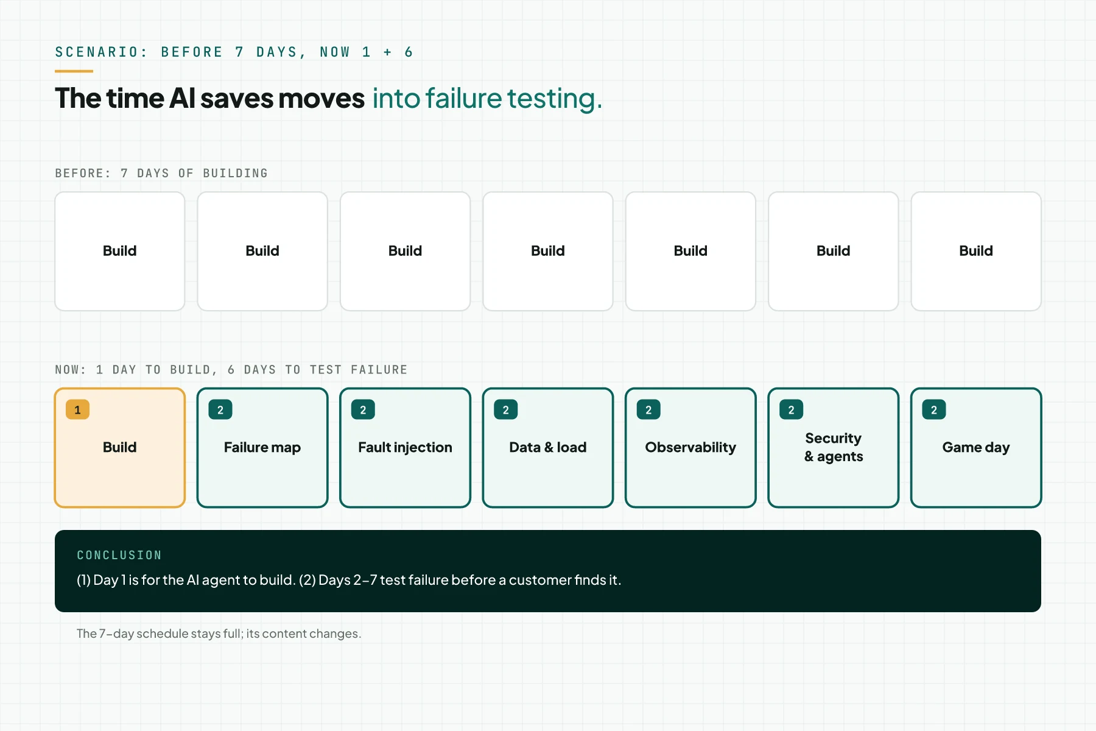The image size is (1096, 731).
Task: Click the orange number 1 badge
Action: [x=77, y=410]
